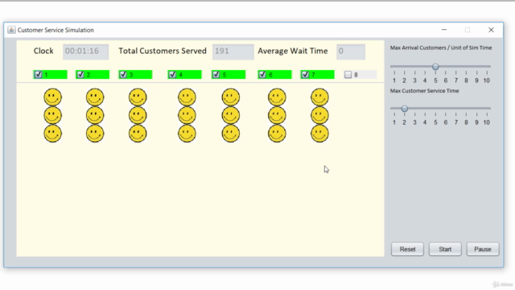Uncheck teller 7 checkbox
Viewport: 515px width, 290px height.
click(305, 75)
